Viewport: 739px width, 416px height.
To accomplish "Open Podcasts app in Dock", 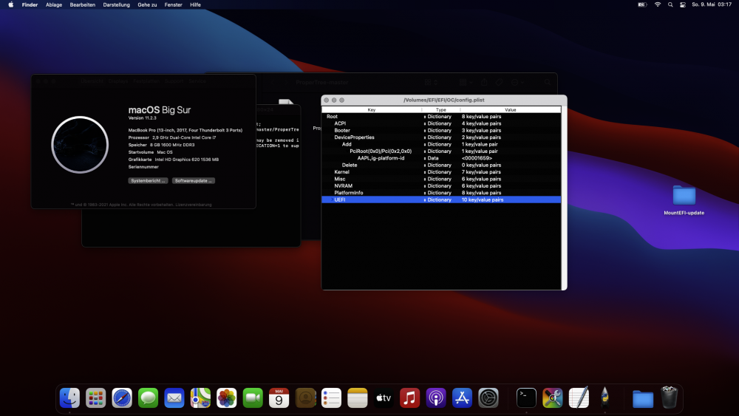I will pos(436,398).
